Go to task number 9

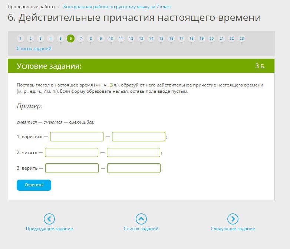click(x=101, y=39)
